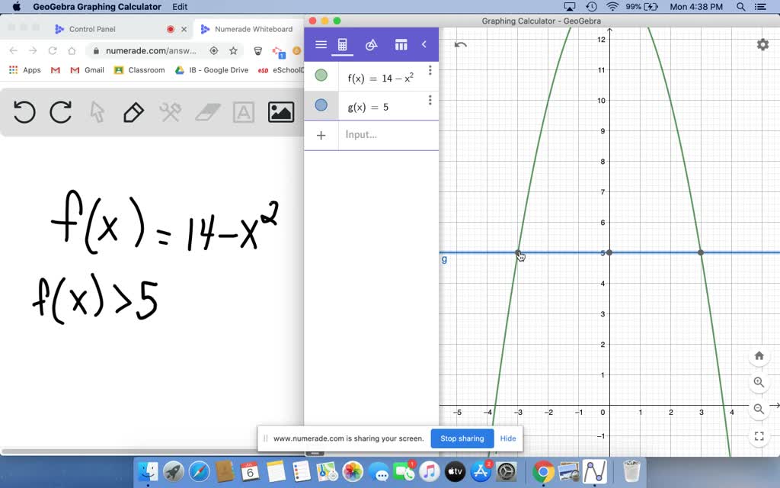The width and height of the screenshot is (780, 488).
Task: Open GeoGebra's Tools panel
Action: (371, 44)
